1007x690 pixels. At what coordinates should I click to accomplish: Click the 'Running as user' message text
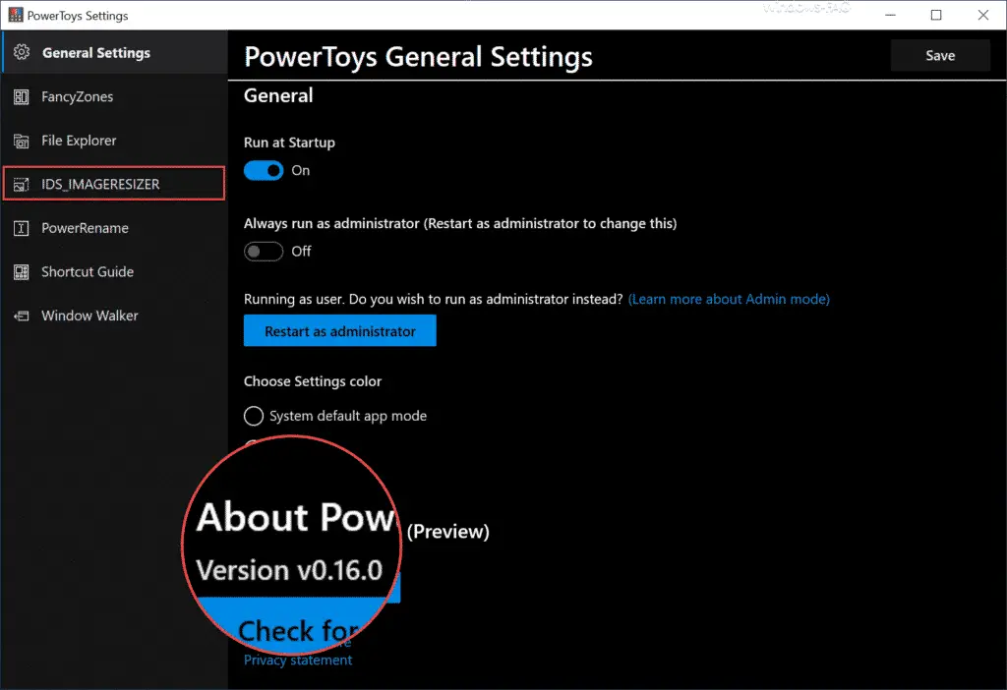434,299
